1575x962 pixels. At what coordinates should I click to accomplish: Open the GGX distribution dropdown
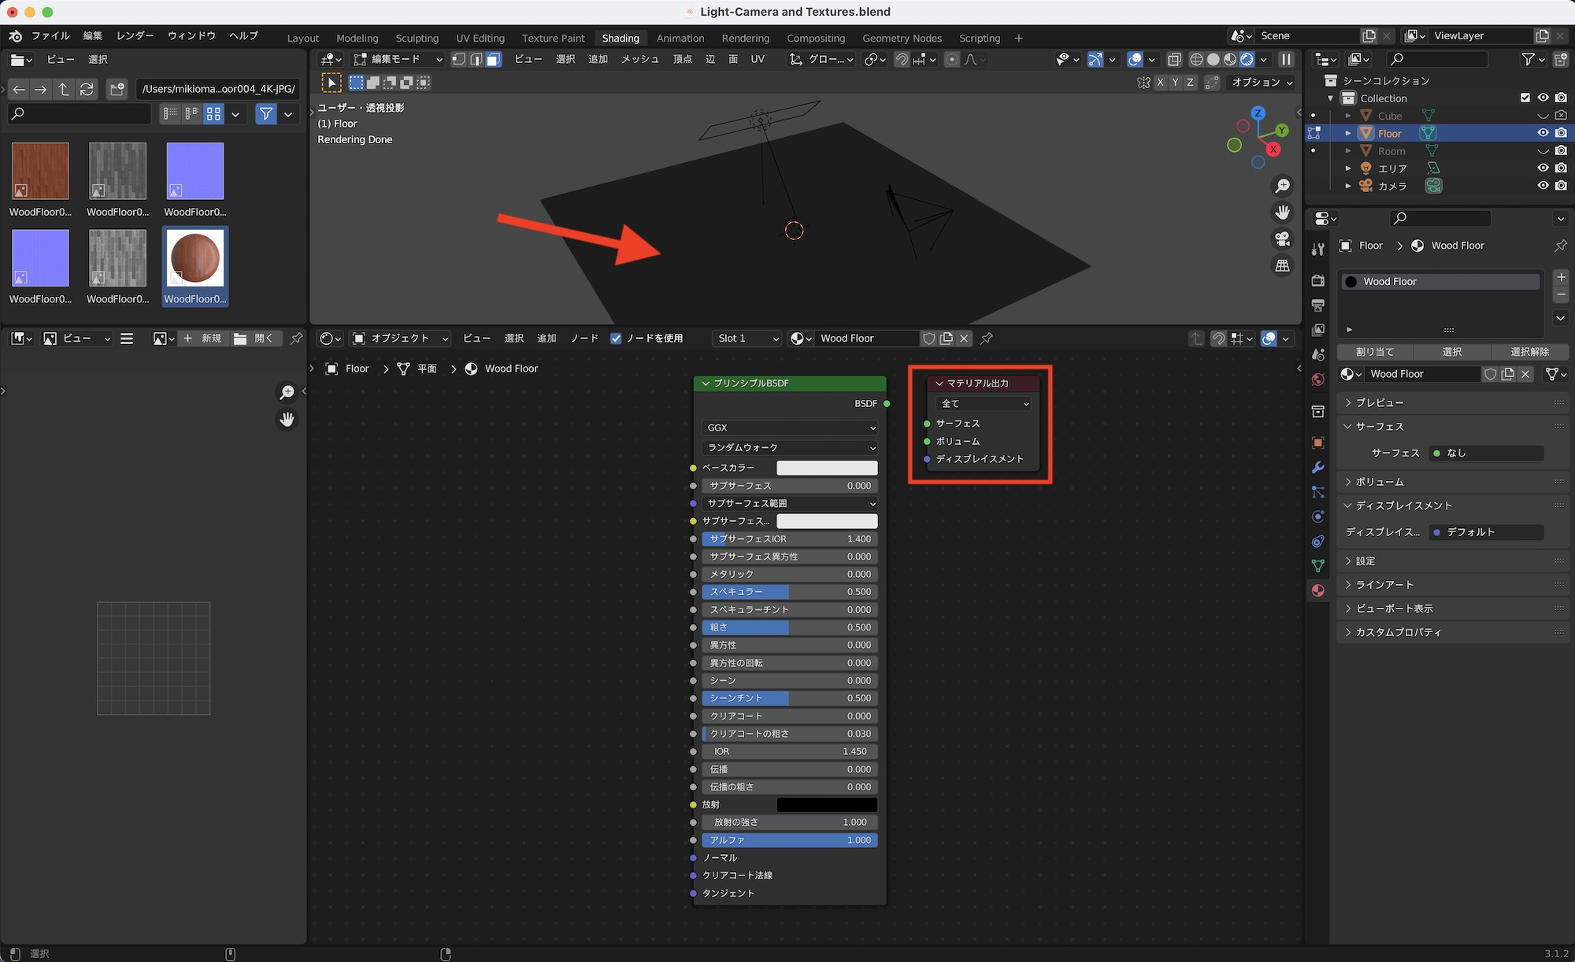(790, 427)
